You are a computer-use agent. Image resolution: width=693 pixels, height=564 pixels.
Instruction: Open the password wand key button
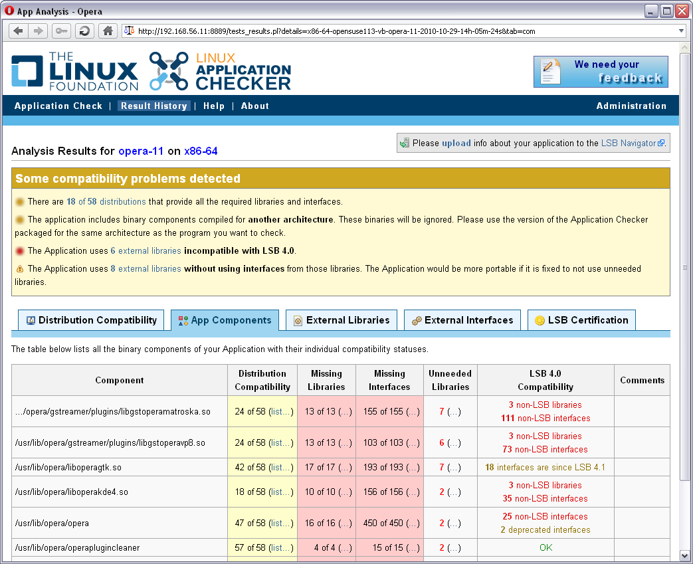click(x=61, y=31)
